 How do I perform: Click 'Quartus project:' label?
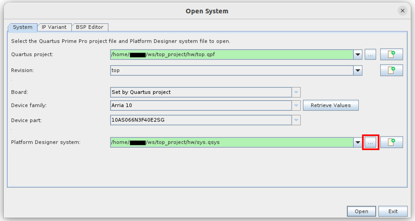32,55
